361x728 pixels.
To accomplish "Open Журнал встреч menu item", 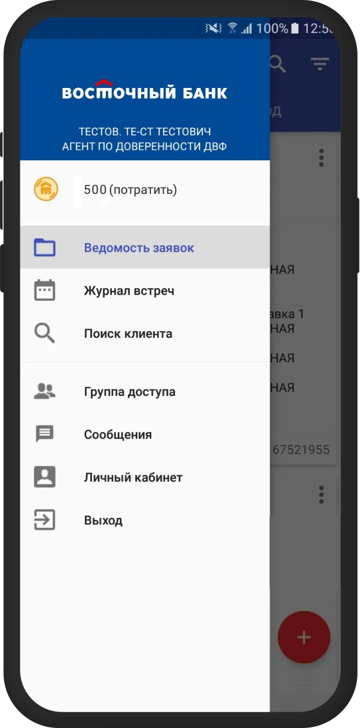I will pyautogui.click(x=145, y=291).
